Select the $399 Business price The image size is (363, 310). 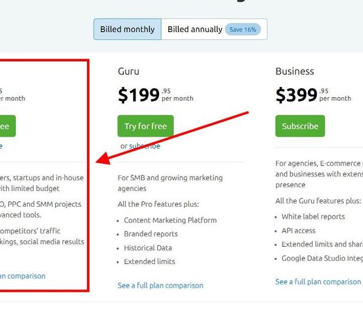click(296, 95)
